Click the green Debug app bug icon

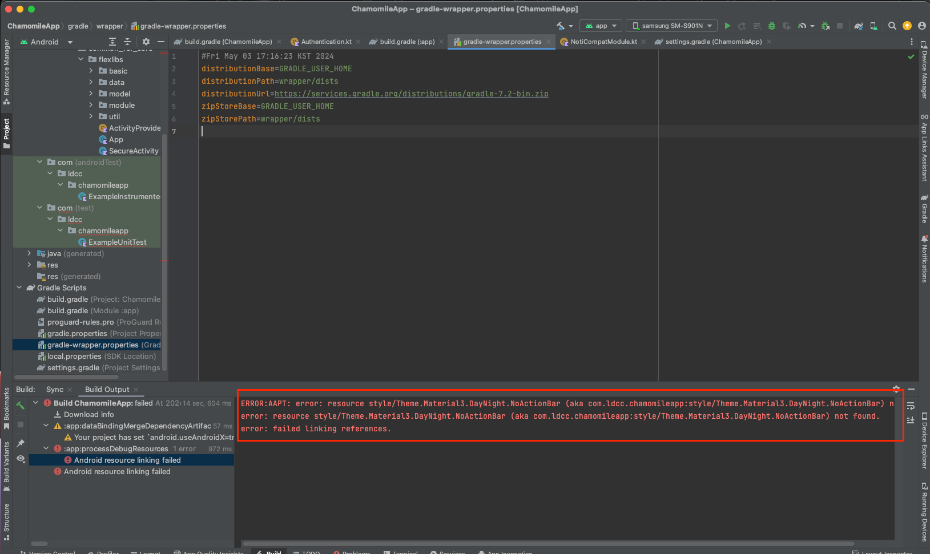pyautogui.click(x=772, y=26)
